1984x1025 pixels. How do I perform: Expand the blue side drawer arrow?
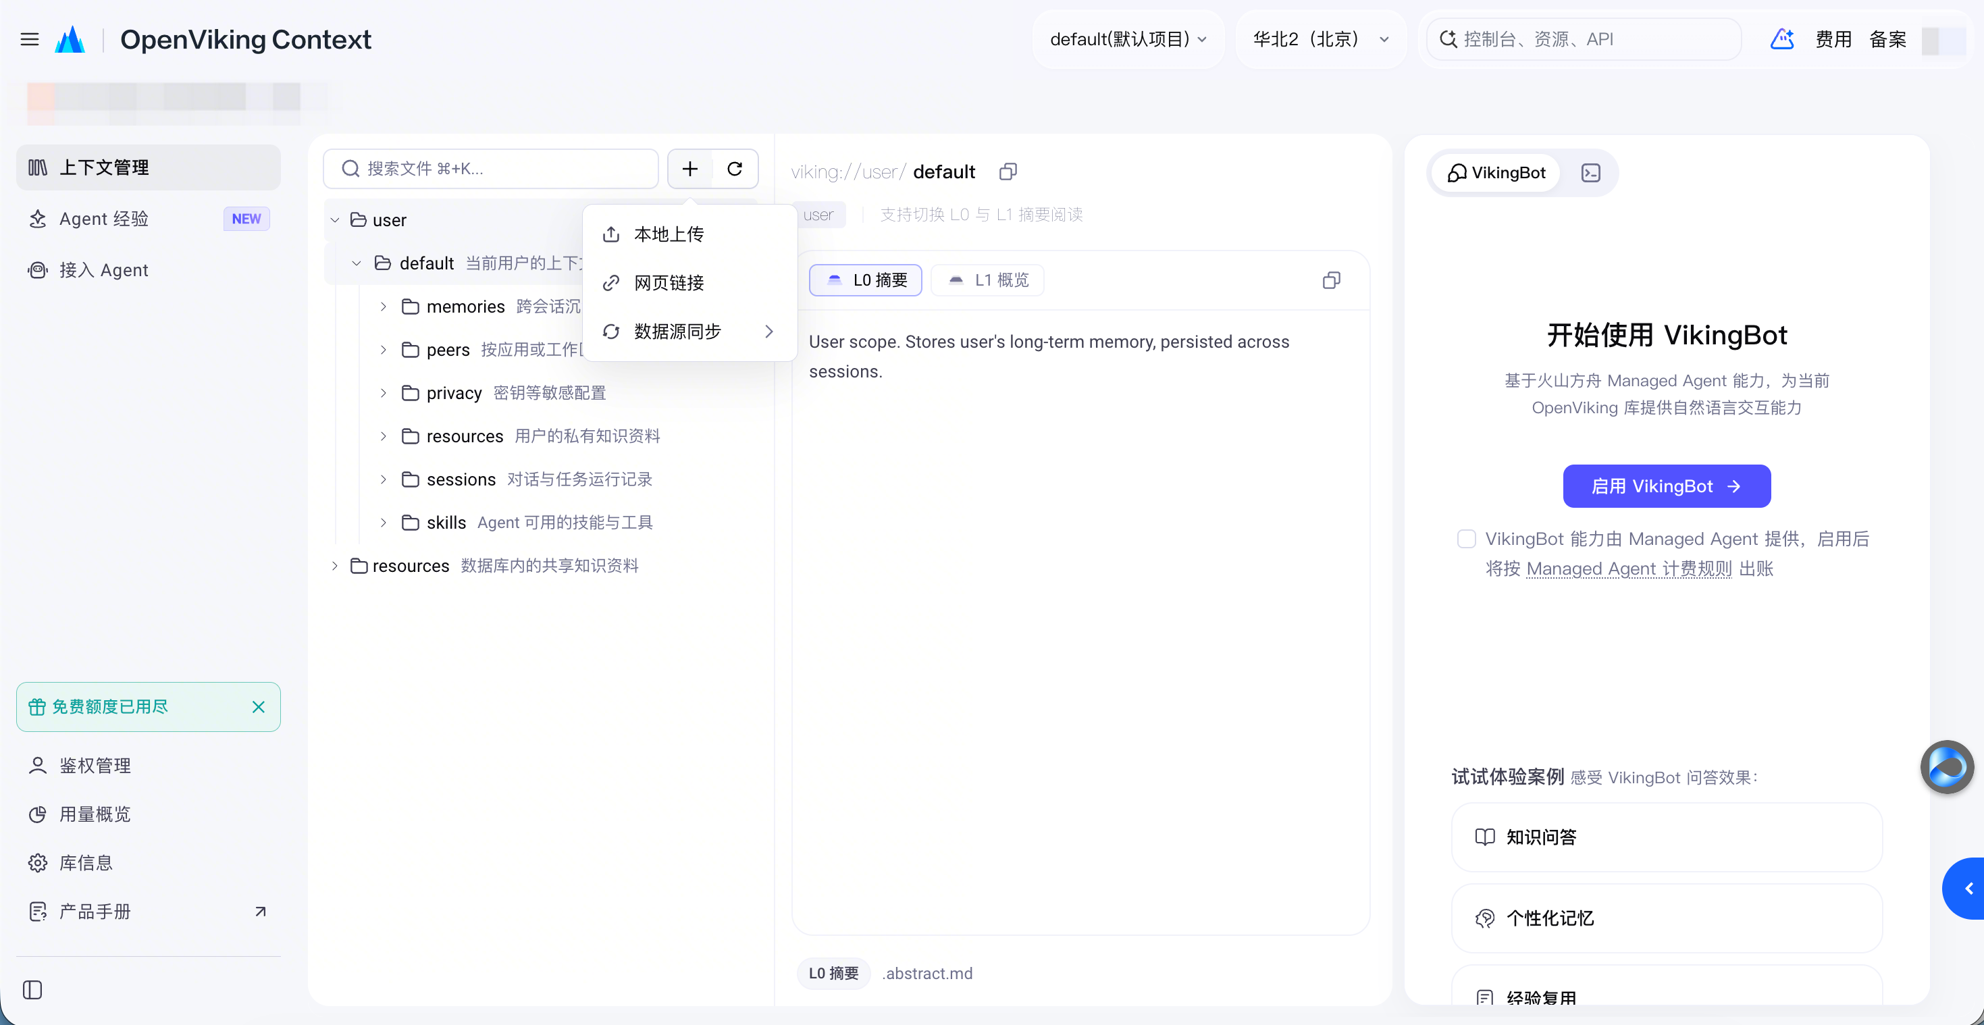pyautogui.click(x=1964, y=889)
